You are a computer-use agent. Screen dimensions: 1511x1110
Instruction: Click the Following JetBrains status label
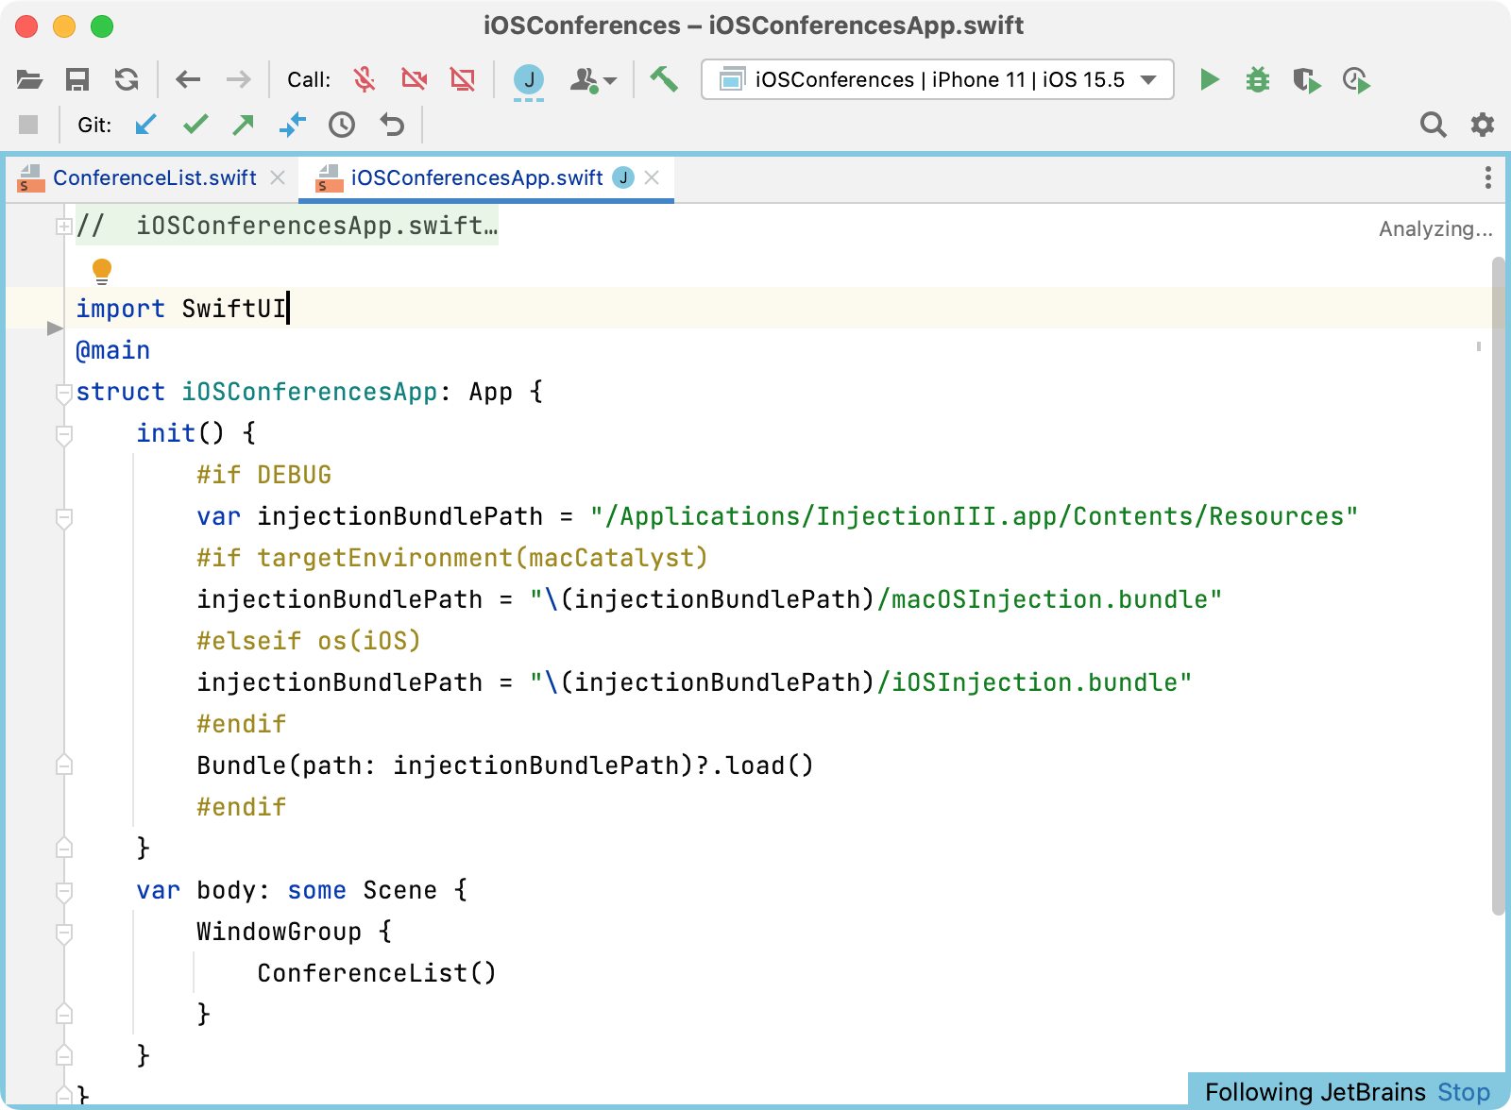tap(1316, 1092)
